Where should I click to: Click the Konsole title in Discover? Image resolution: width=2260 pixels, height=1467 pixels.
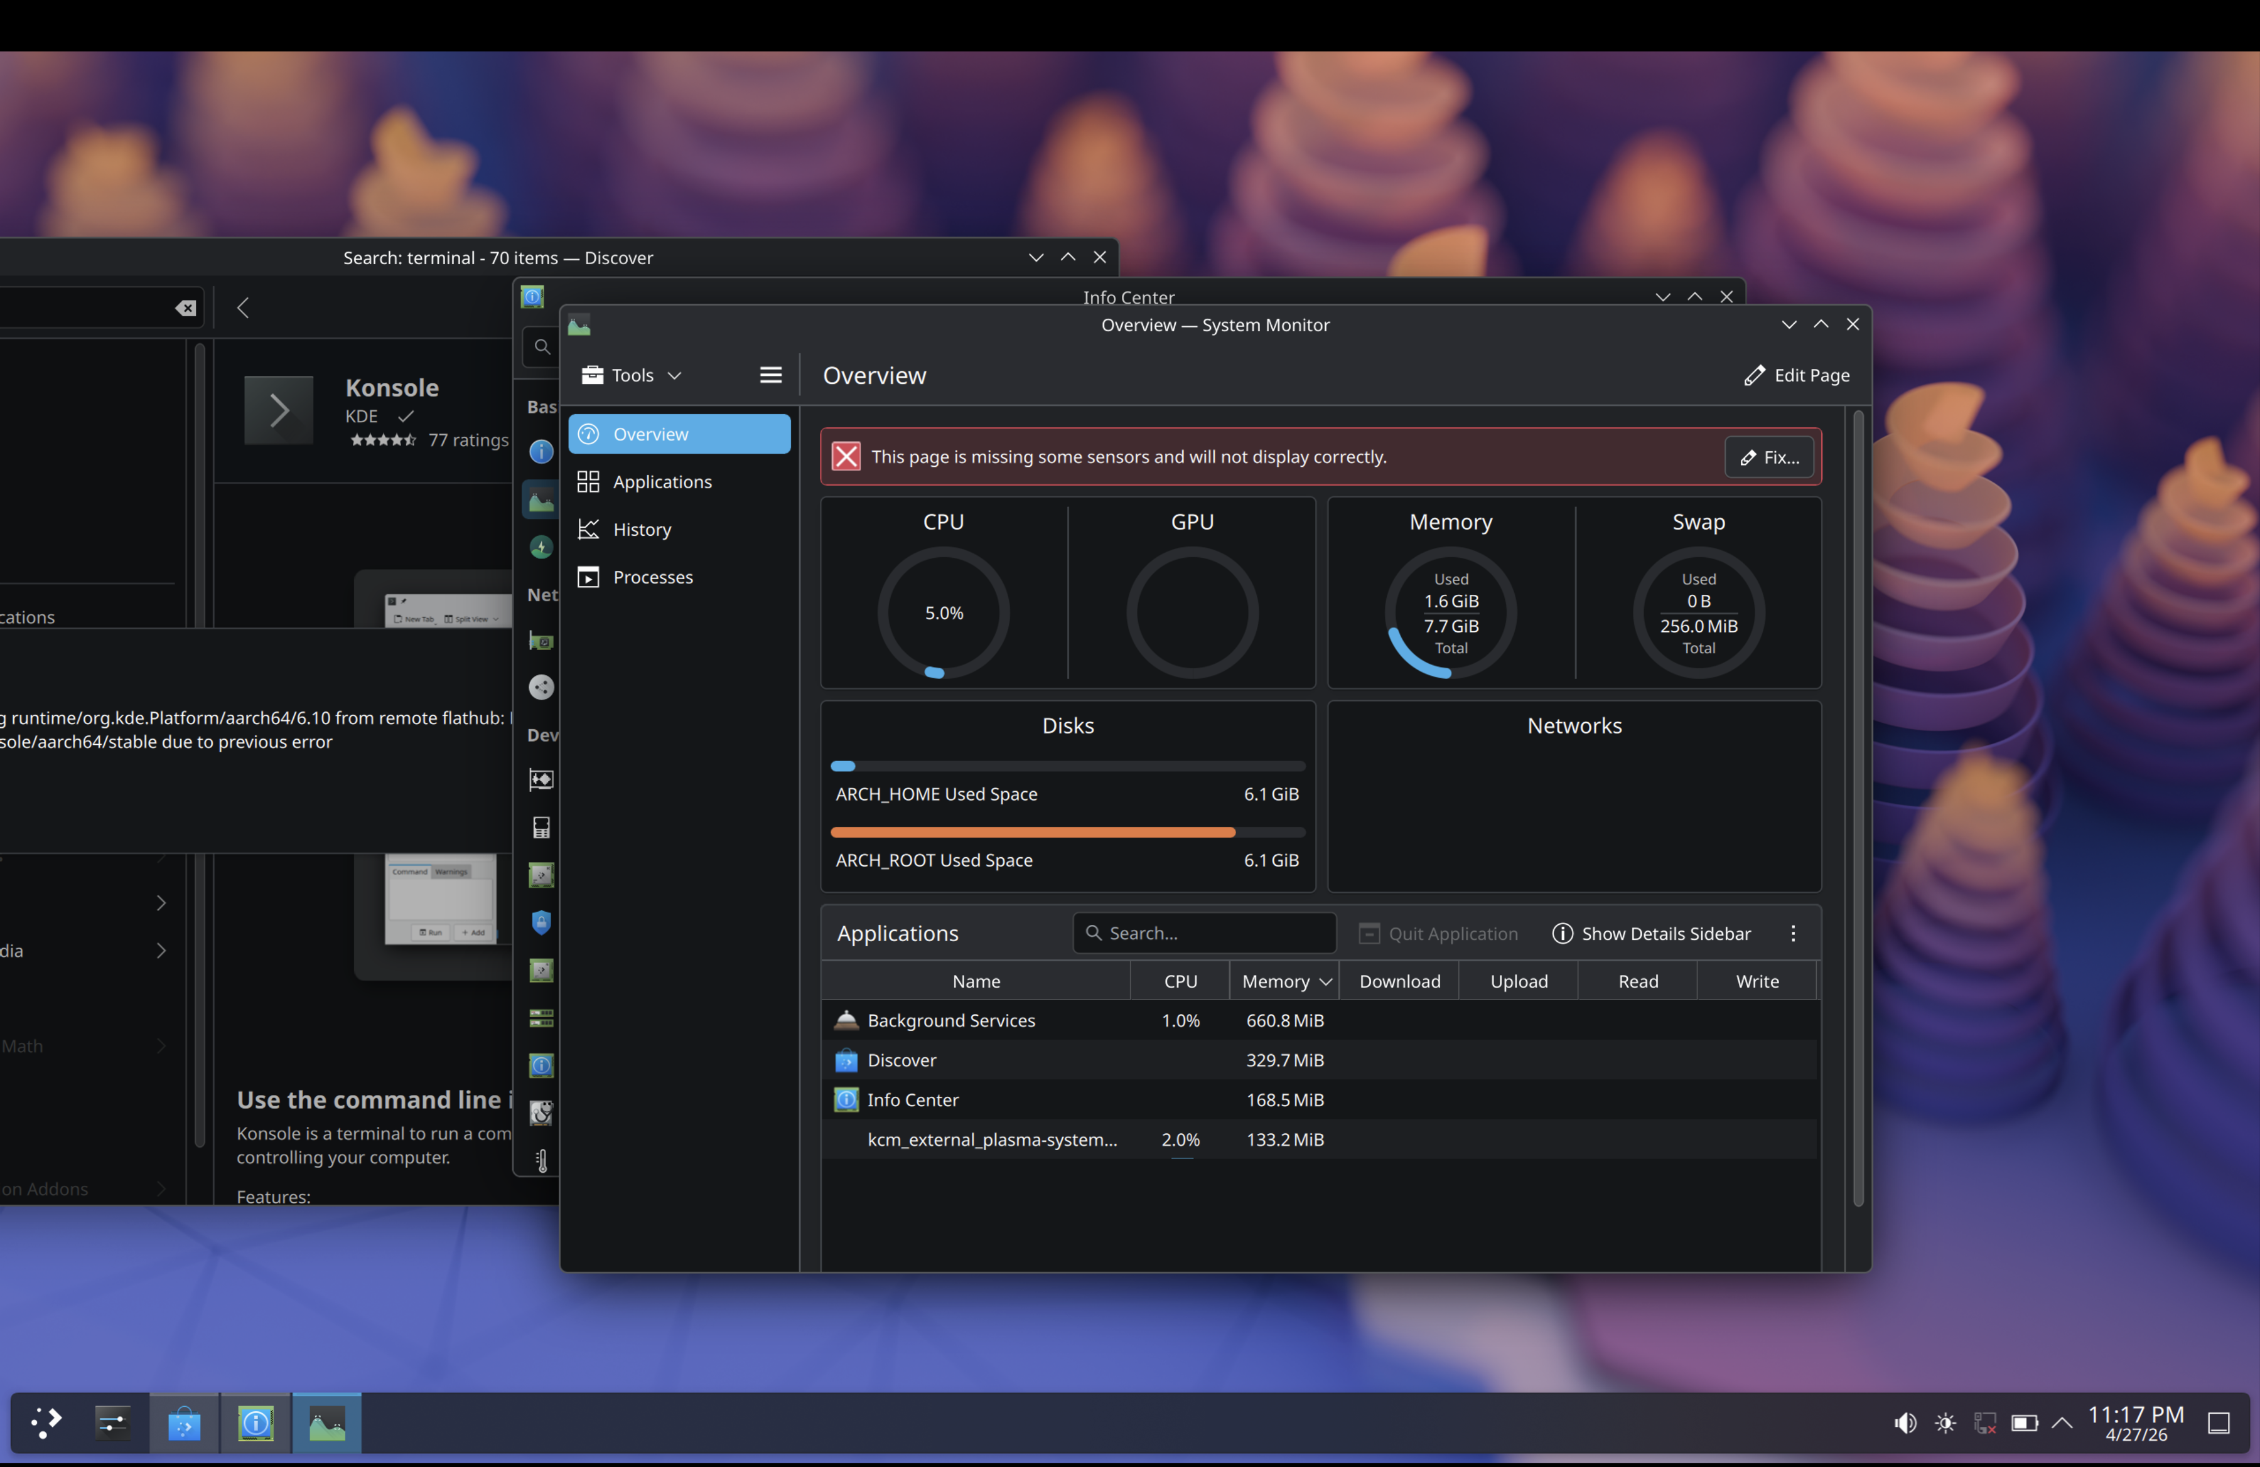coord(392,387)
